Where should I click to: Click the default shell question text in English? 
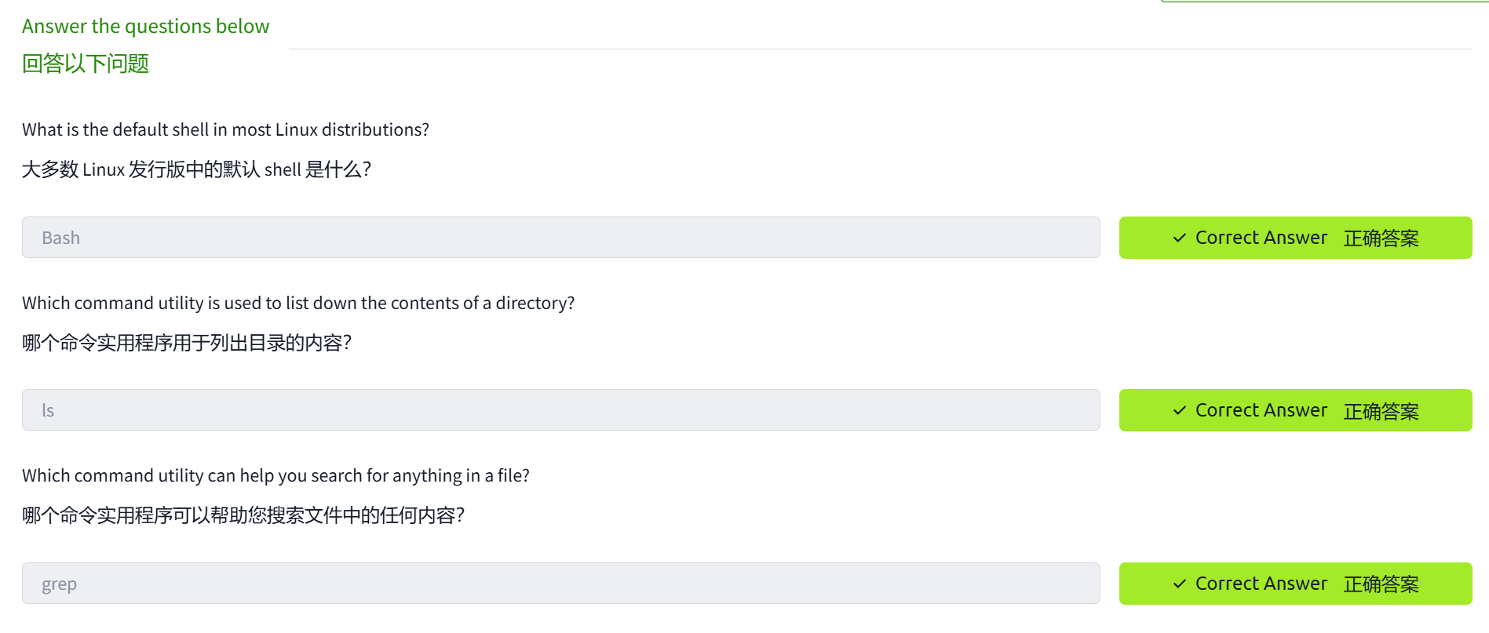[225, 130]
